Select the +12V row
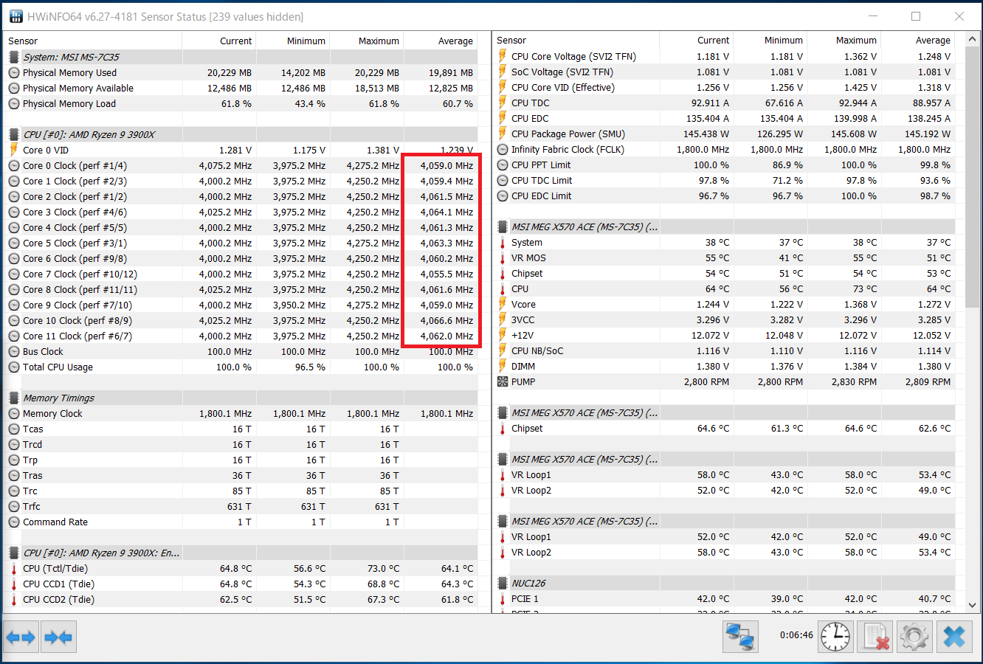 tap(724, 335)
